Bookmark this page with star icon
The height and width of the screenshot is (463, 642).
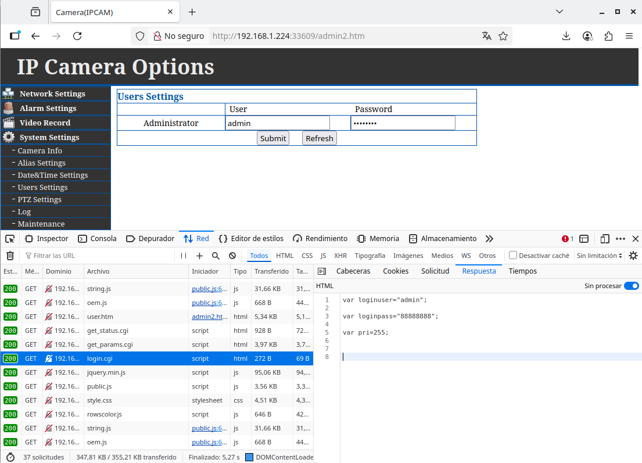pos(503,36)
